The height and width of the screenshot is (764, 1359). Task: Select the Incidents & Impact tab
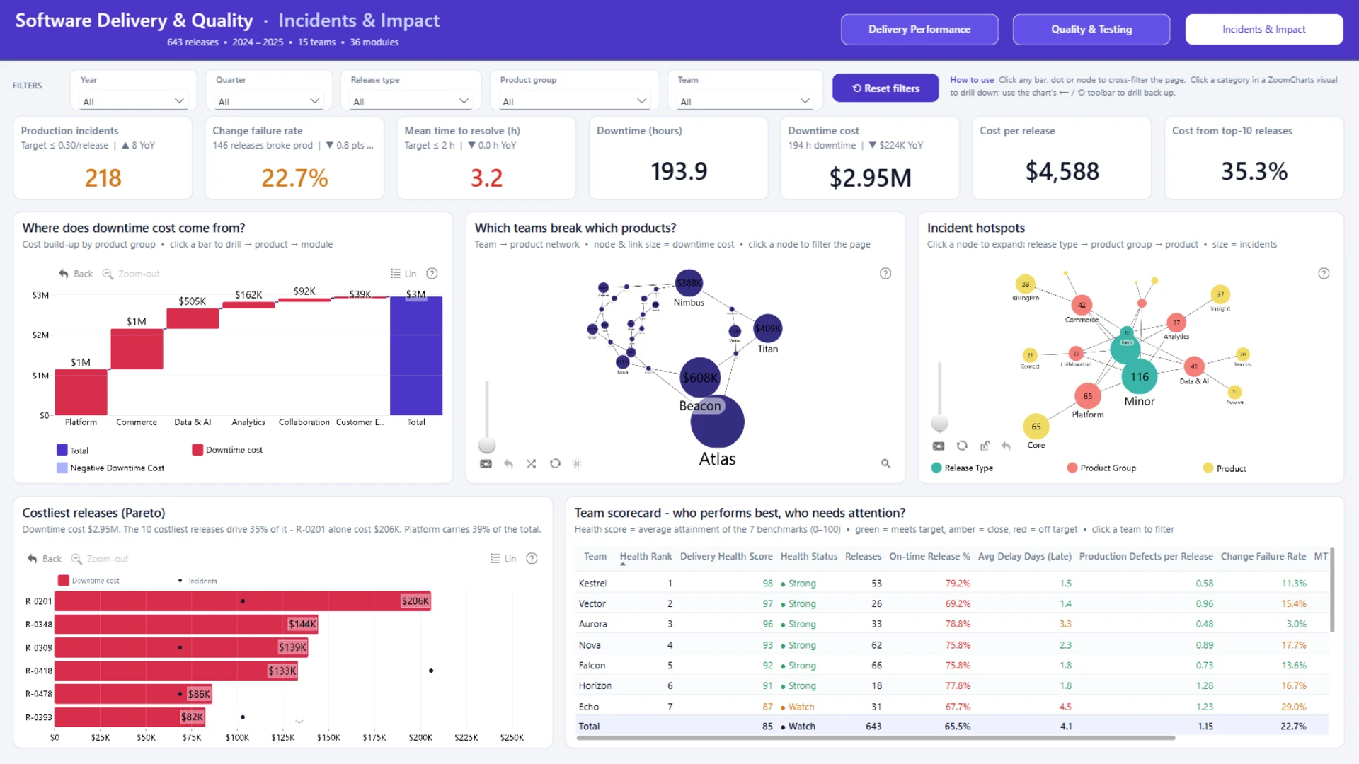pyautogui.click(x=1264, y=30)
